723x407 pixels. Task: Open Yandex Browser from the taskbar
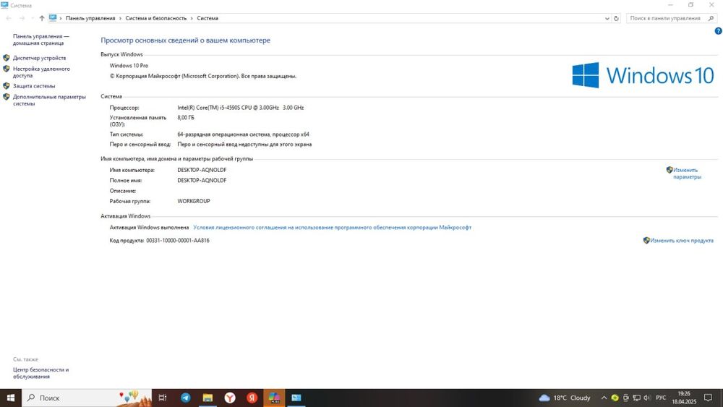pos(230,398)
